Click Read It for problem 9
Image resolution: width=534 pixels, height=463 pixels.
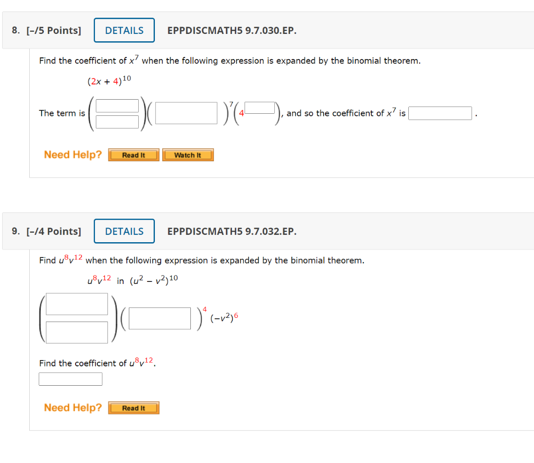[x=133, y=408]
